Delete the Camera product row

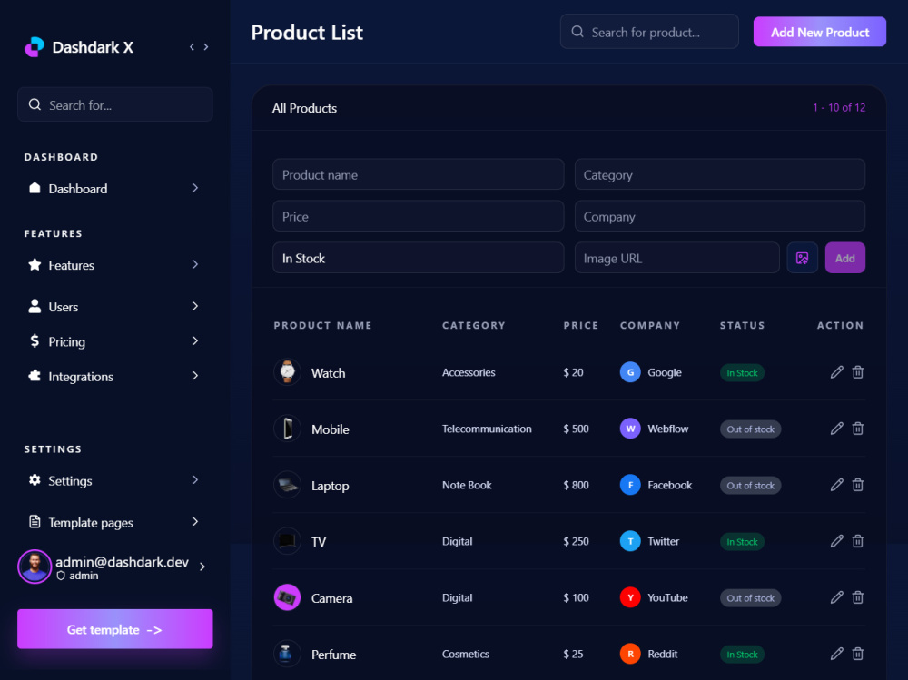[x=858, y=597]
